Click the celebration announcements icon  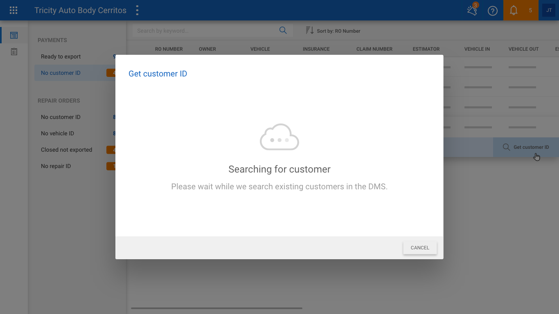click(x=472, y=10)
